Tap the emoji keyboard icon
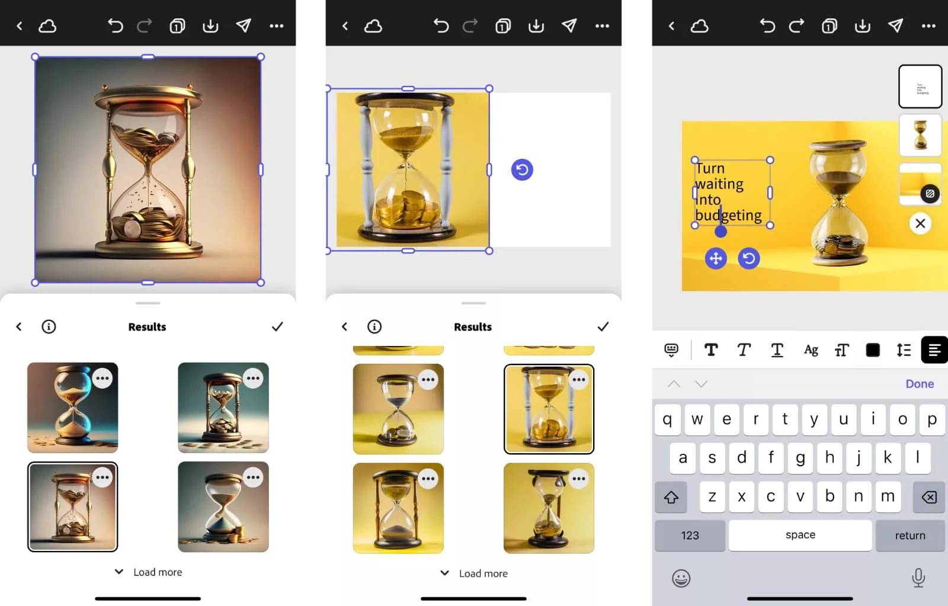The image size is (948, 606). click(x=681, y=578)
